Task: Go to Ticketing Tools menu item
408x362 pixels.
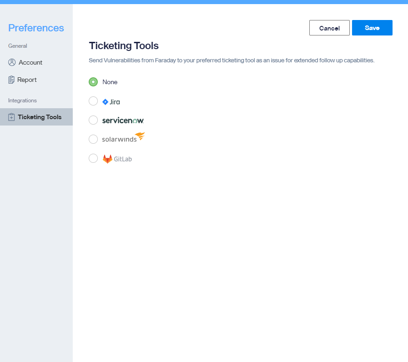Action: [x=36, y=117]
